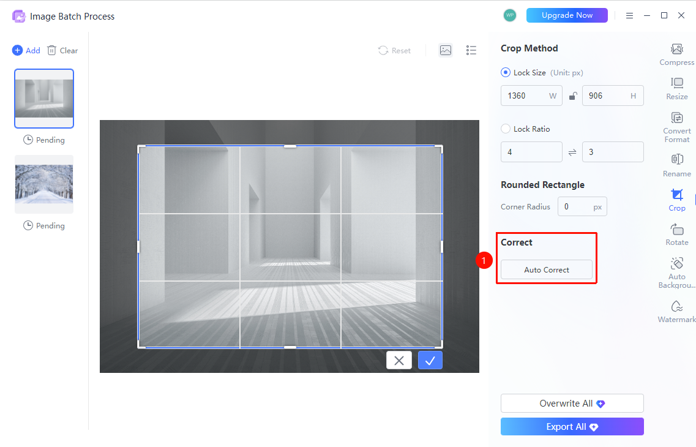The height and width of the screenshot is (447, 696).
Task: Click the Upgrade Now button
Action: 567,15
